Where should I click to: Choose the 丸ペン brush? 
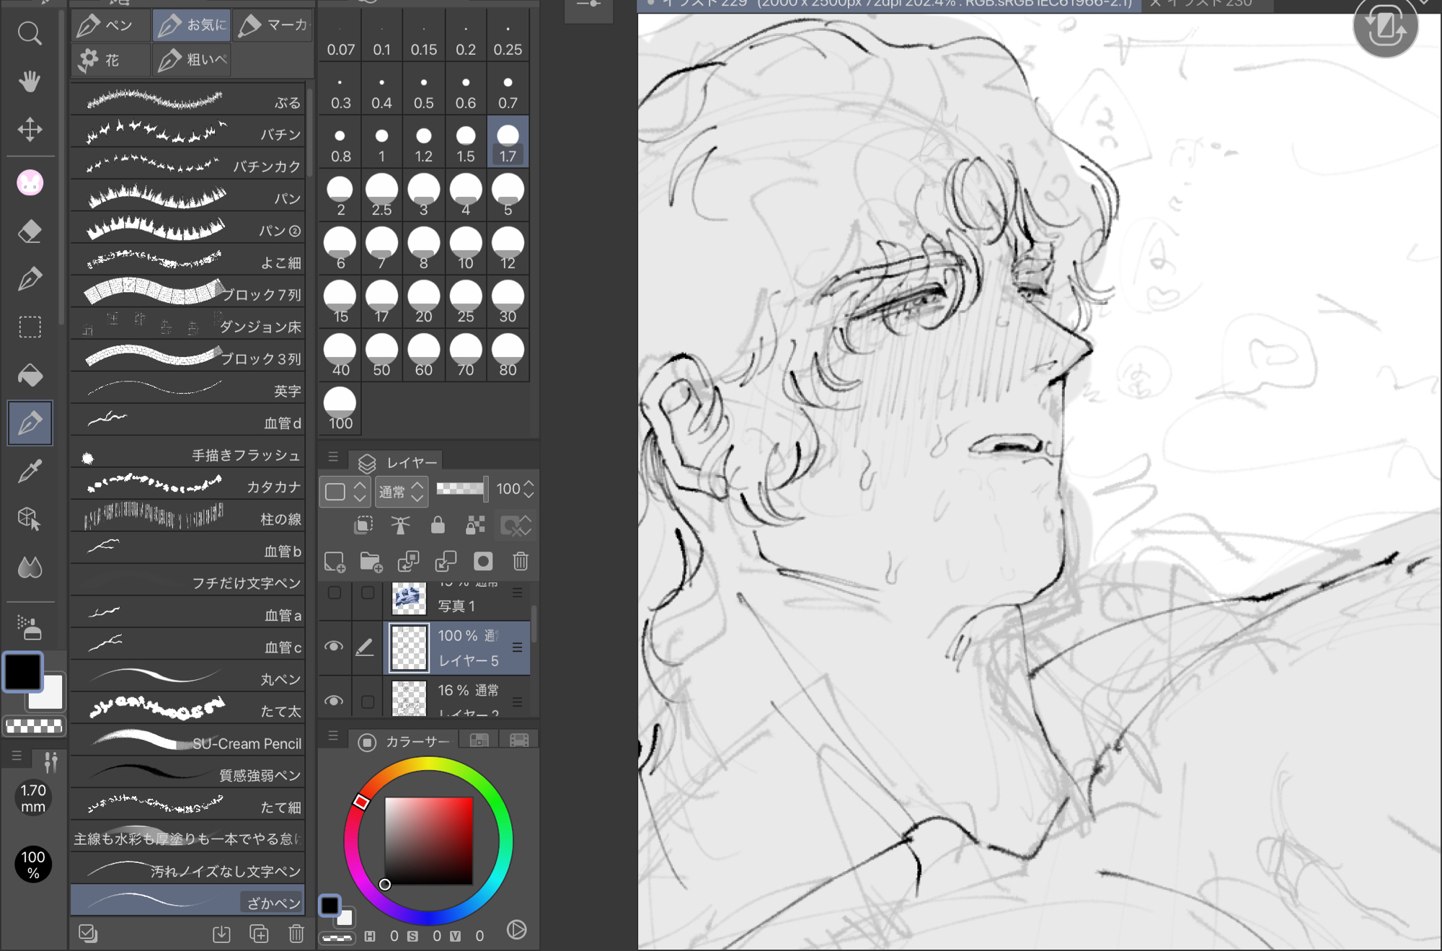(x=187, y=678)
